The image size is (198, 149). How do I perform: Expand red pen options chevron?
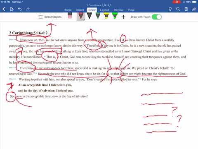[x=83, y=20]
